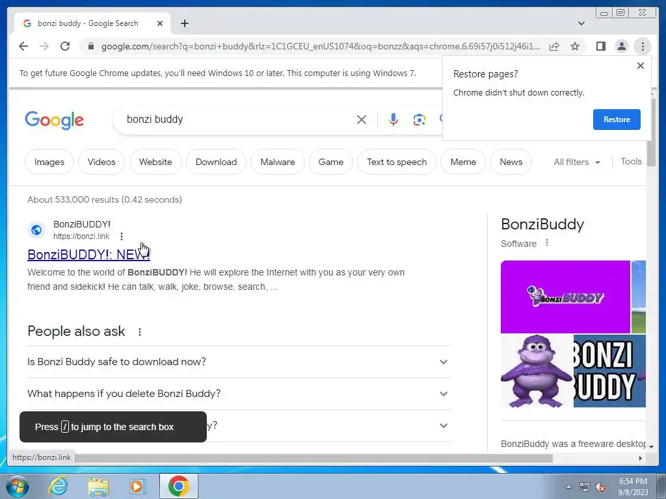666x499 pixels.
Task: Open the tab search chevron in title bar
Action: 581,23
